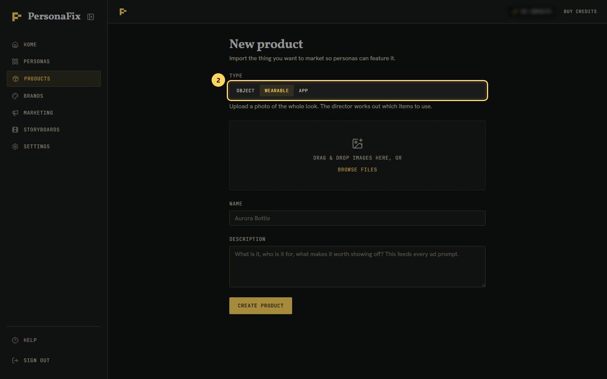Click the brands palette icon

[x=15, y=96]
